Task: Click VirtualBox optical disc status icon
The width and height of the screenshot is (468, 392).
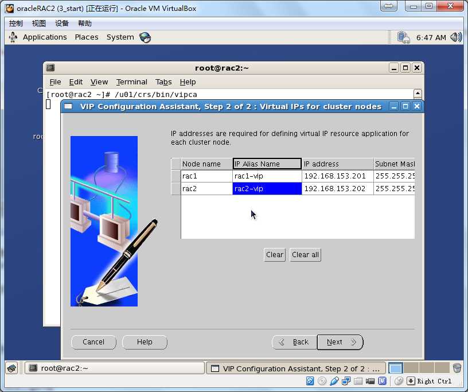Action: click(x=322, y=381)
